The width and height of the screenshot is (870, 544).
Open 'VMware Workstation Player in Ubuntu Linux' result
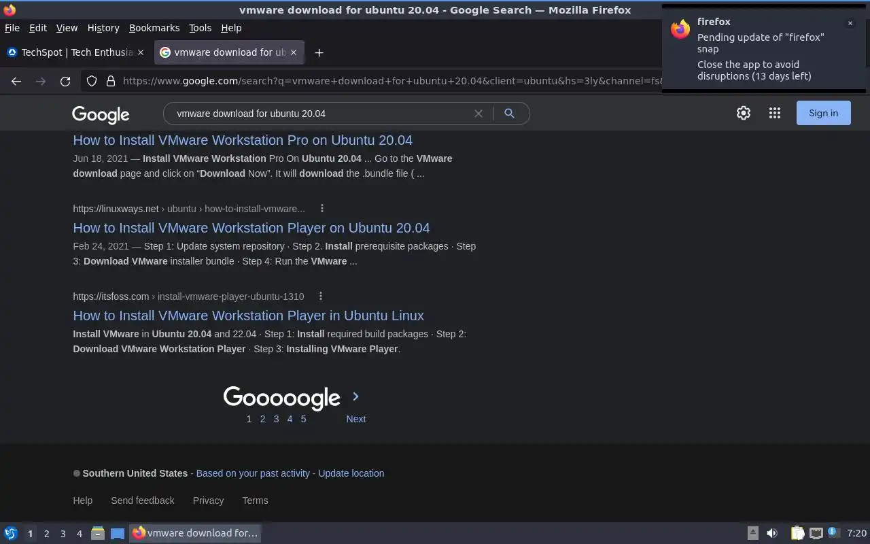pos(248,316)
